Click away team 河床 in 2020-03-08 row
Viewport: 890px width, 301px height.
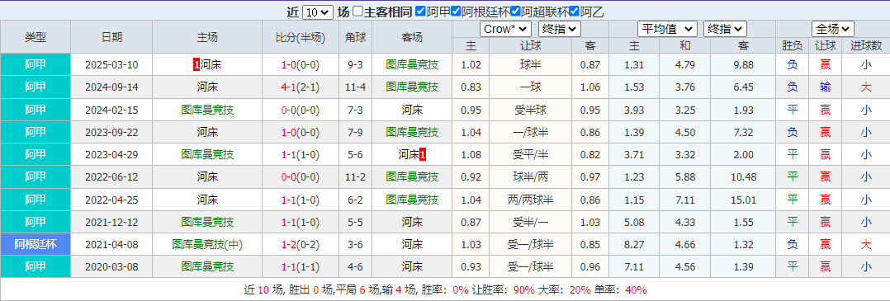(412, 266)
